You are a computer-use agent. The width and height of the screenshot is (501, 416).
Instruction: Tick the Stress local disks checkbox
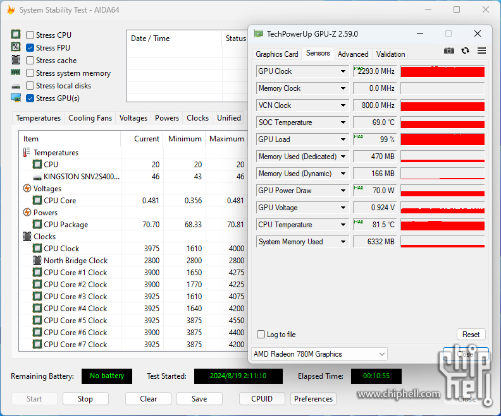click(30, 85)
